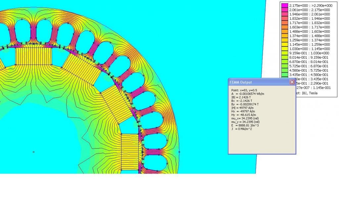This screenshot has width=339, height=201.
Task: Click the swatch beside 1.603e+000 : 1.717e+000
Action: tap(285, 27)
